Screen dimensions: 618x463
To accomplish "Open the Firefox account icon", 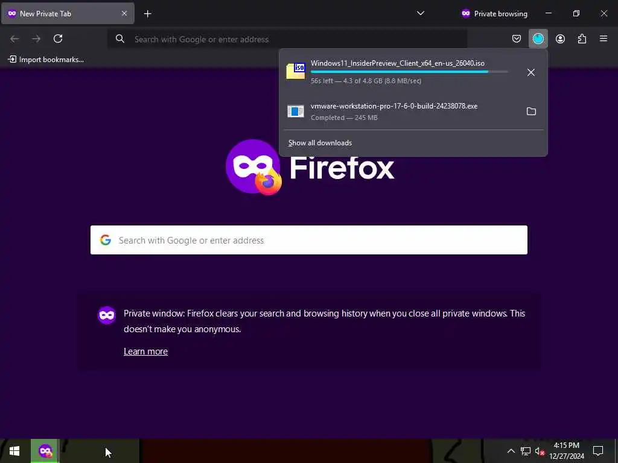I will [x=560, y=39].
